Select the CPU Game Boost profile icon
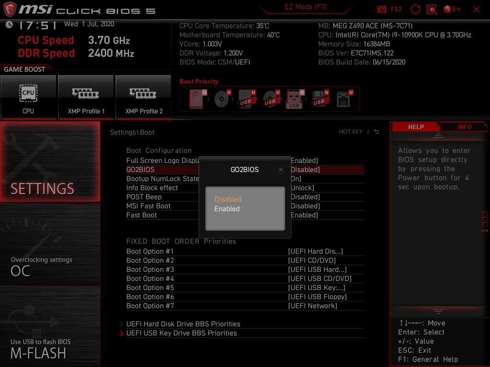This screenshot has width=490, height=367. click(x=28, y=97)
